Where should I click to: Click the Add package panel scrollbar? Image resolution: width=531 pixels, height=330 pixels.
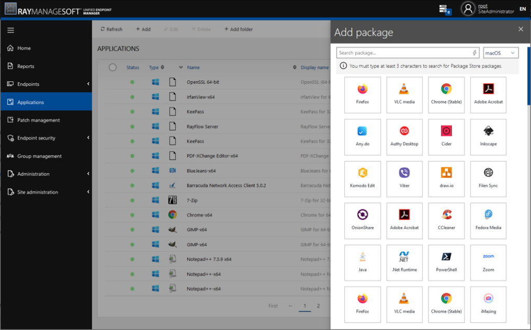(x=528, y=75)
